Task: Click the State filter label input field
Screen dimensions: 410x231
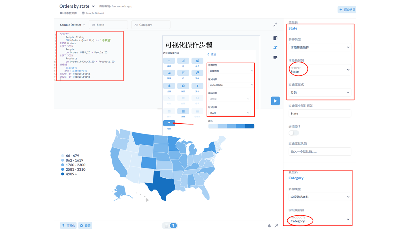Action: pyautogui.click(x=320, y=113)
